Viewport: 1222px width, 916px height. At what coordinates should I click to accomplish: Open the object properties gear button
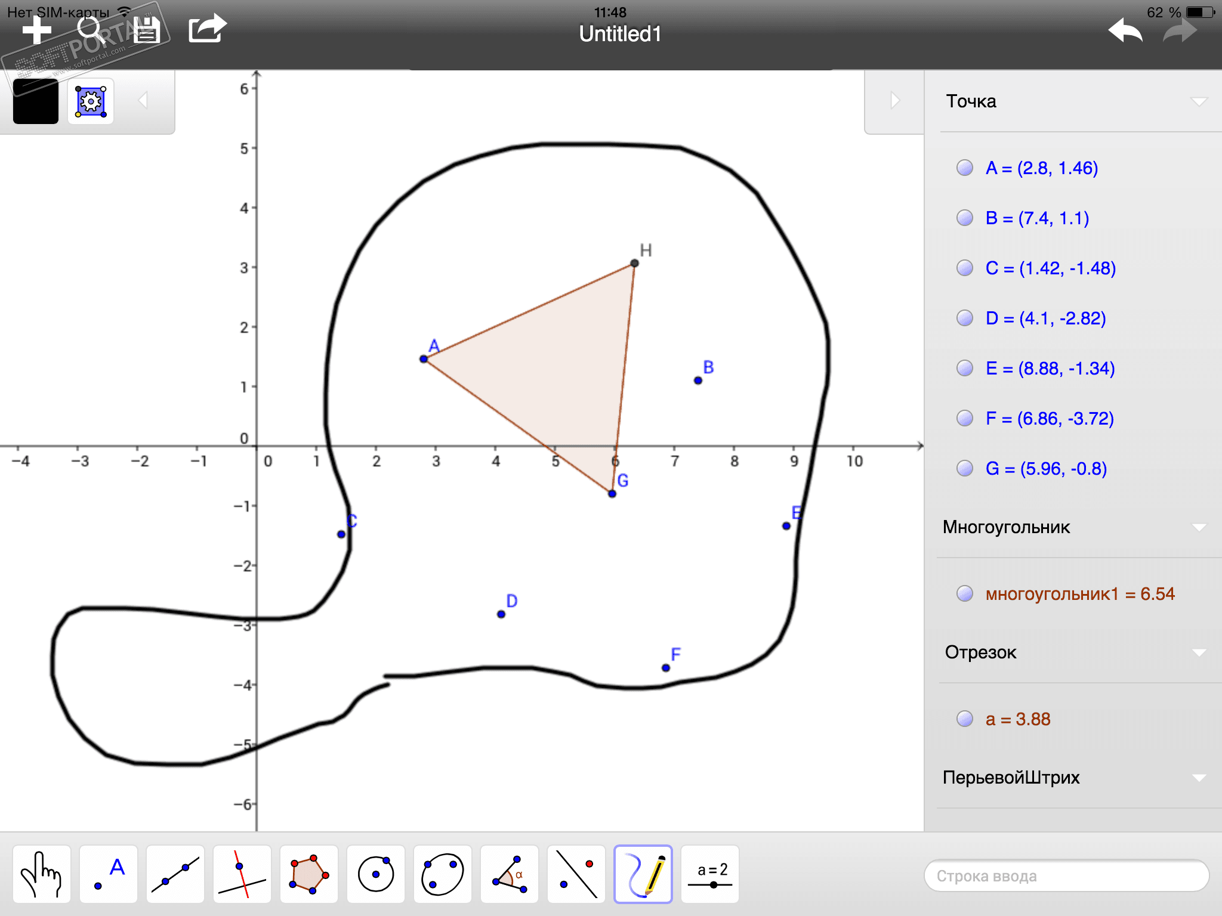click(x=91, y=101)
